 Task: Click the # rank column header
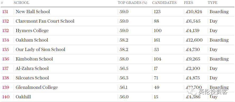(2, 3)
